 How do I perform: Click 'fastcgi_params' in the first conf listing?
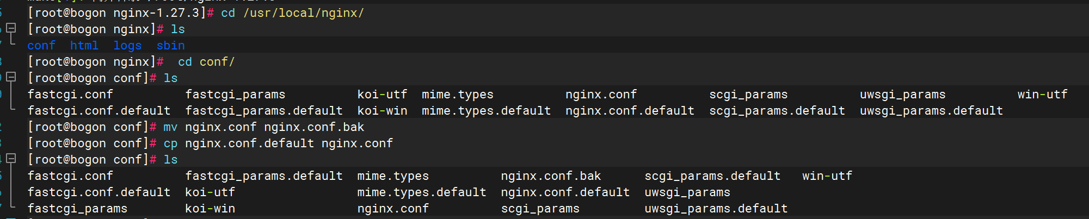point(235,95)
